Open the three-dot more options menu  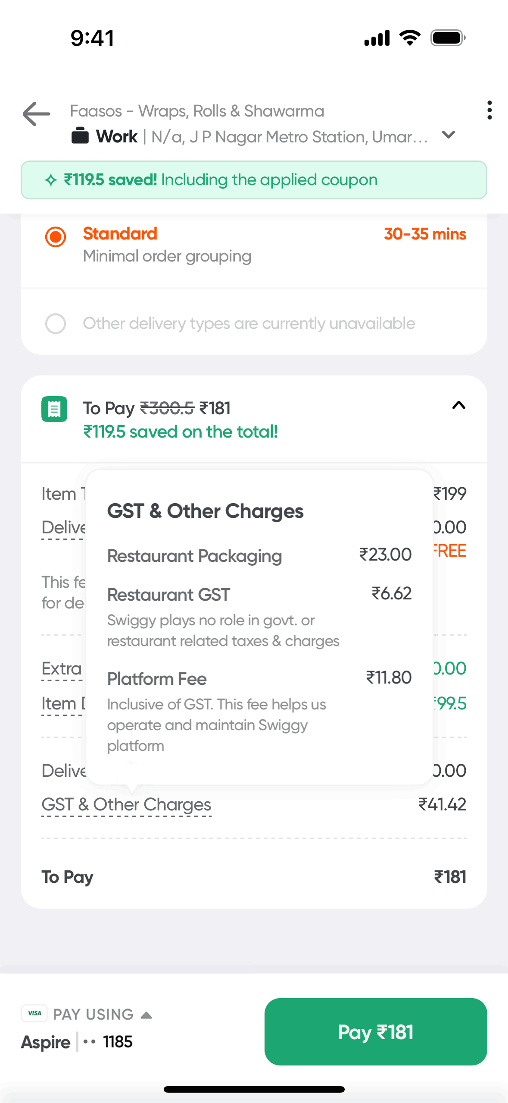(489, 110)
